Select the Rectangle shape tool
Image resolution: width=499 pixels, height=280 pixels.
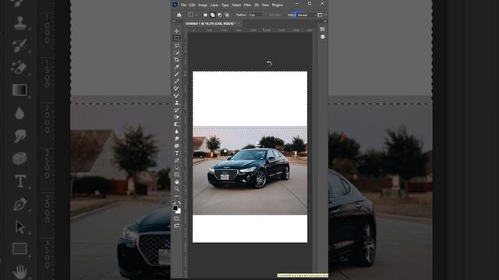coord(177,174)
